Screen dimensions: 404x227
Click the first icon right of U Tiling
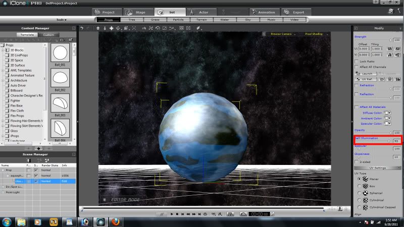click(x=390, y=48)
